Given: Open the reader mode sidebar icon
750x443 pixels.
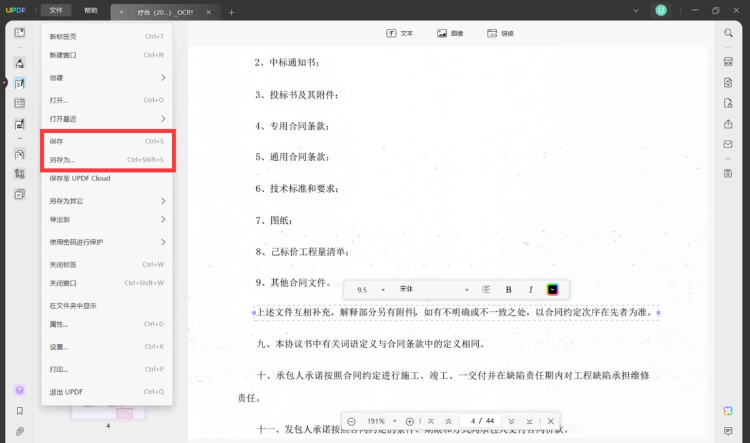Looking at the screenshot, I should (x=19, y=32).
